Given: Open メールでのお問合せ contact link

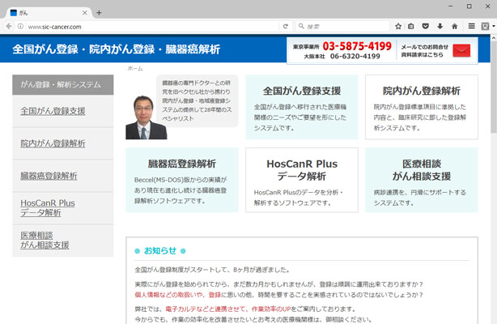Looking at the screenshot, I should (x=425, y=51).
